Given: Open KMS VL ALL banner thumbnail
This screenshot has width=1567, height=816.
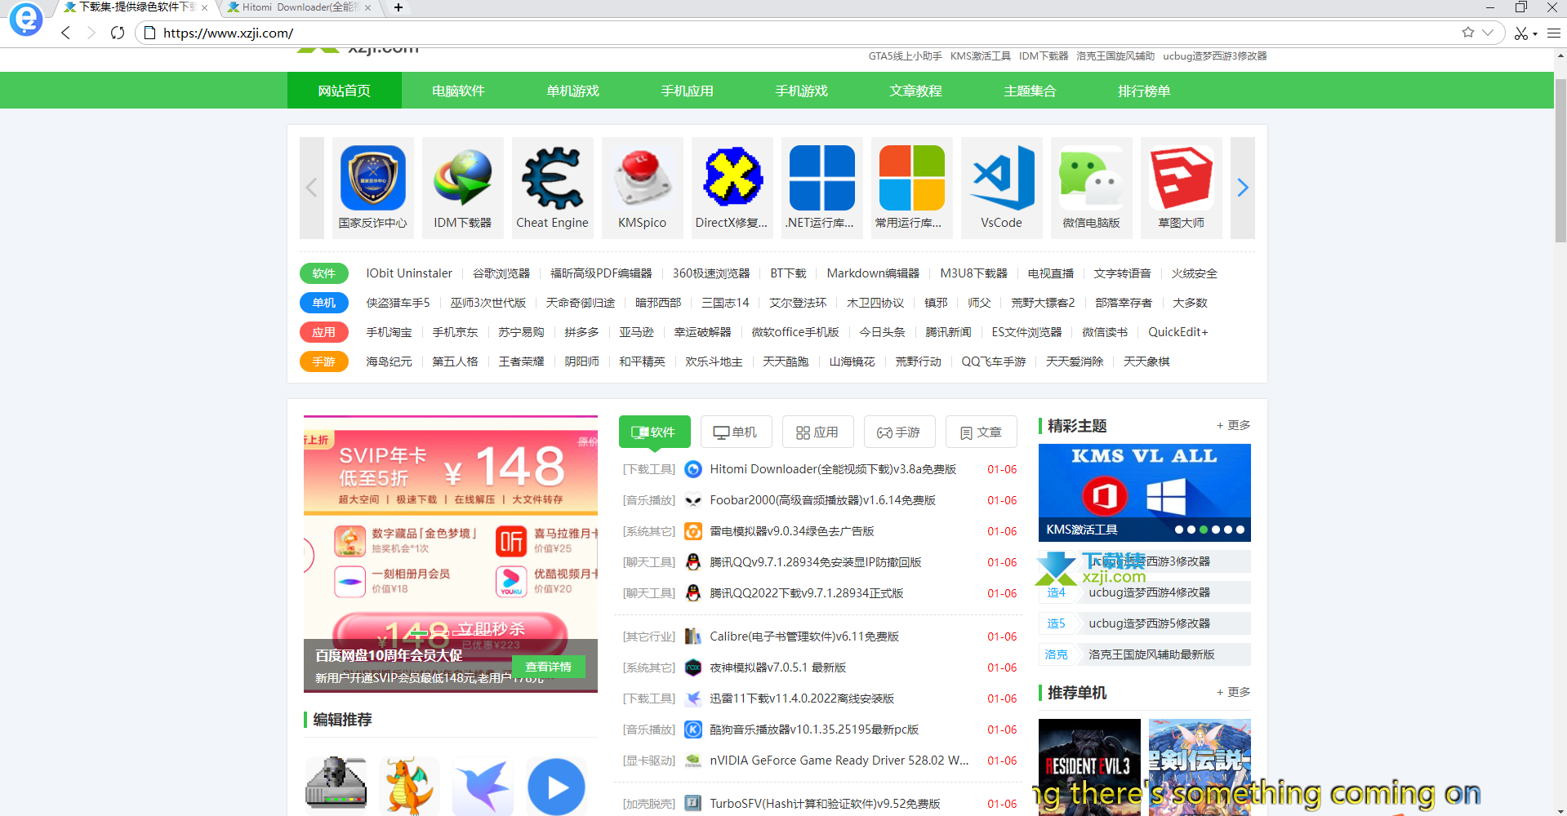Looking at the screenshot, I should (1144, 493).
